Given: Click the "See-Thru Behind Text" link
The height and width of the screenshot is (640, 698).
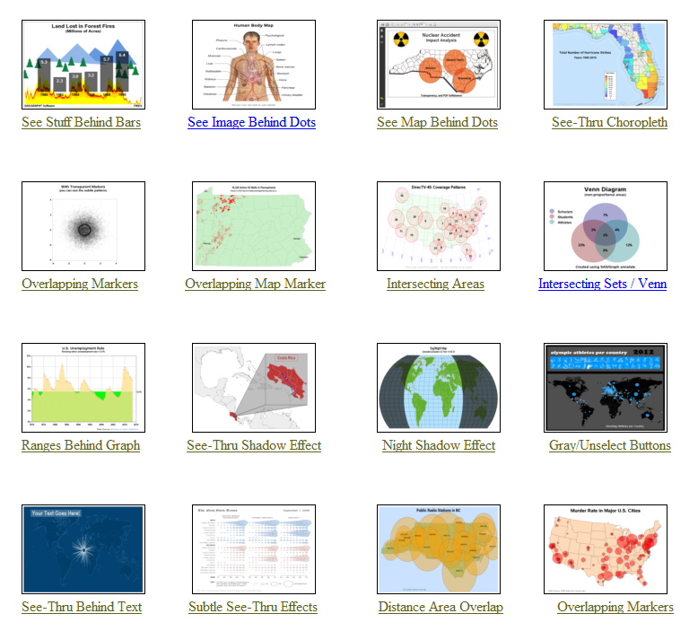Looking at the screenshot, I should [82, 607].
